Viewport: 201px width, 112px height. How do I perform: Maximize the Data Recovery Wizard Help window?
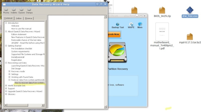click(101, 4)
